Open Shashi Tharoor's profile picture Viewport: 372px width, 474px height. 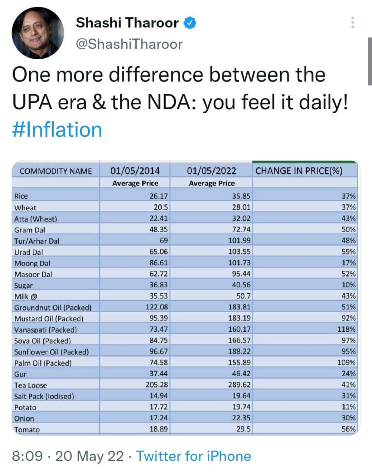pyautogui.click(x=37, y=33)
